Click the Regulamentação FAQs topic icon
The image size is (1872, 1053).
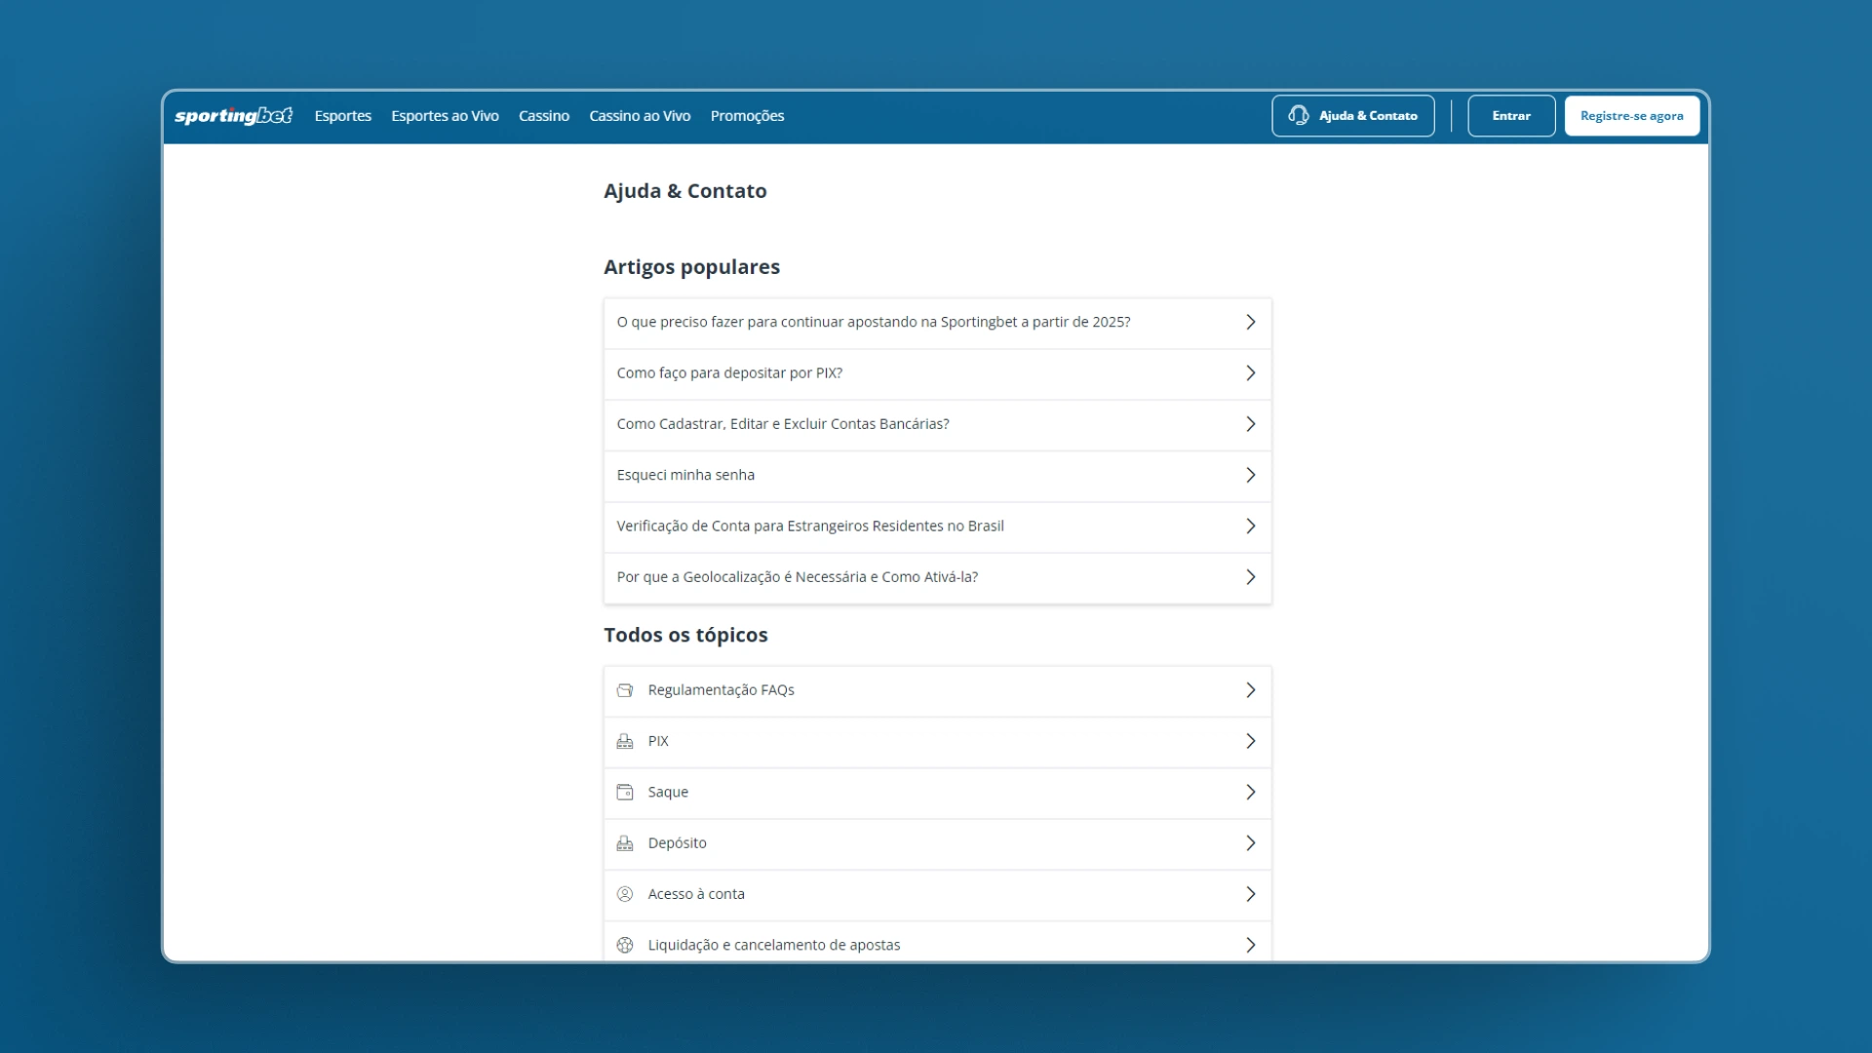[x=625, y=690]
